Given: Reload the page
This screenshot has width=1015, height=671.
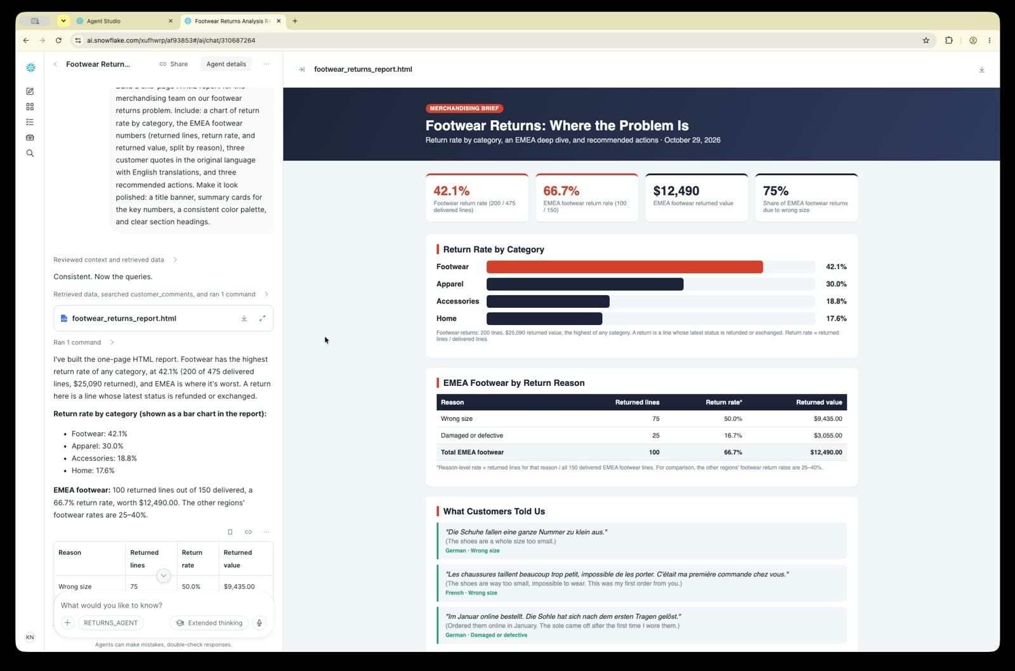Looking at the screenshot, I should click(58, 40).
